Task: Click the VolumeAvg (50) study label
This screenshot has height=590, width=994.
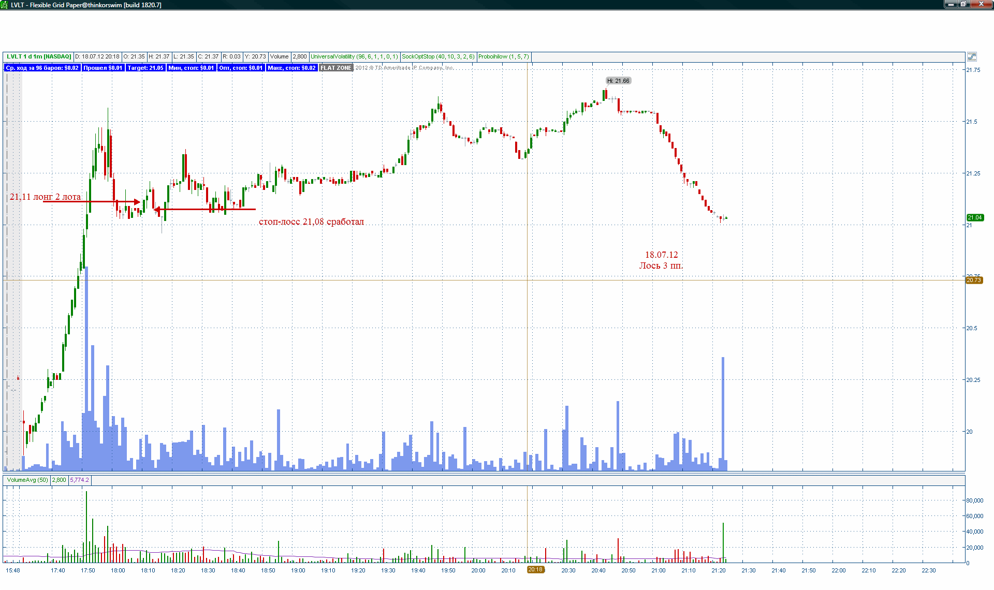Action: coord(27,480)
